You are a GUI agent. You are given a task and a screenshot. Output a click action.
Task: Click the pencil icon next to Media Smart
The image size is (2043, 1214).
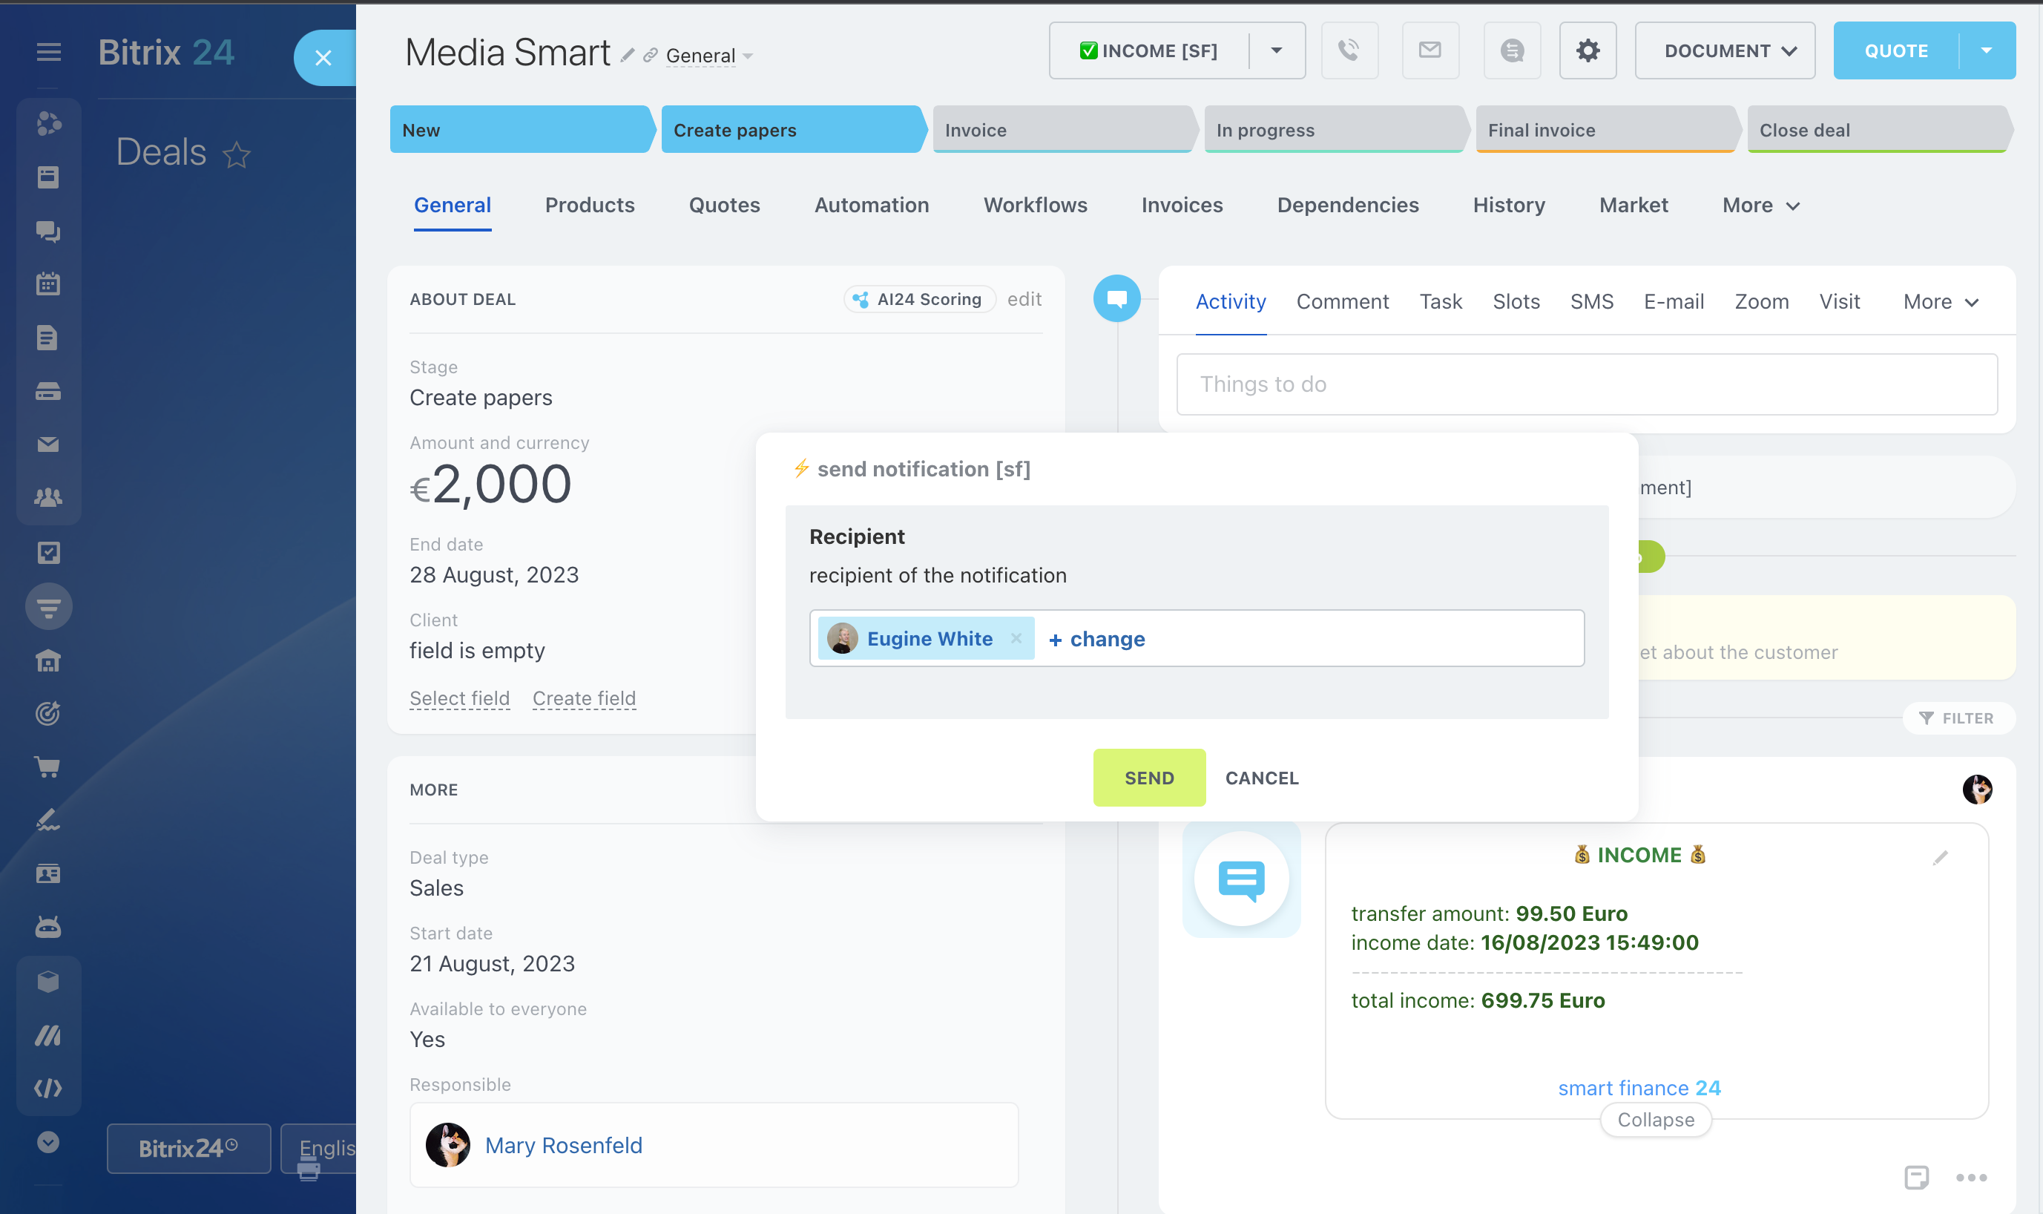[x=628, y=56]
